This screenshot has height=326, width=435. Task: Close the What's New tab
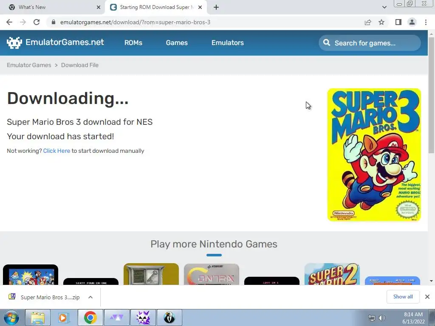point(99,7)
